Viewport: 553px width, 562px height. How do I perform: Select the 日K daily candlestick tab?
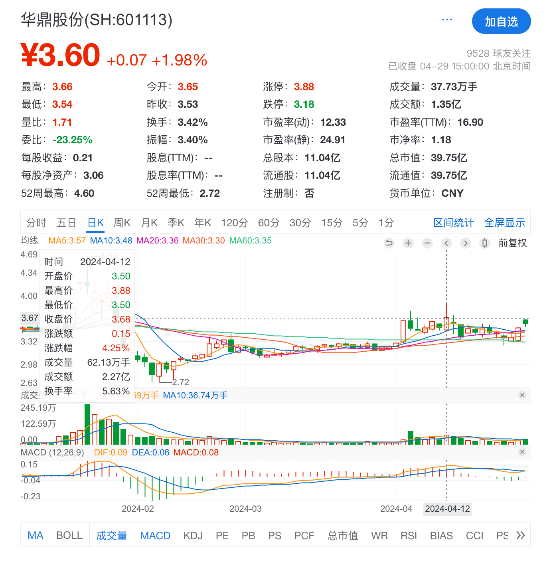click(x=96, y=223)
